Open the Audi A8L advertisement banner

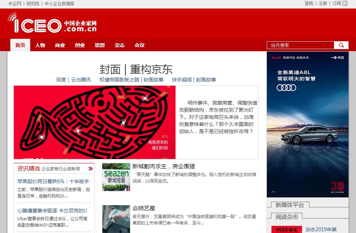(x=307, y=124)
